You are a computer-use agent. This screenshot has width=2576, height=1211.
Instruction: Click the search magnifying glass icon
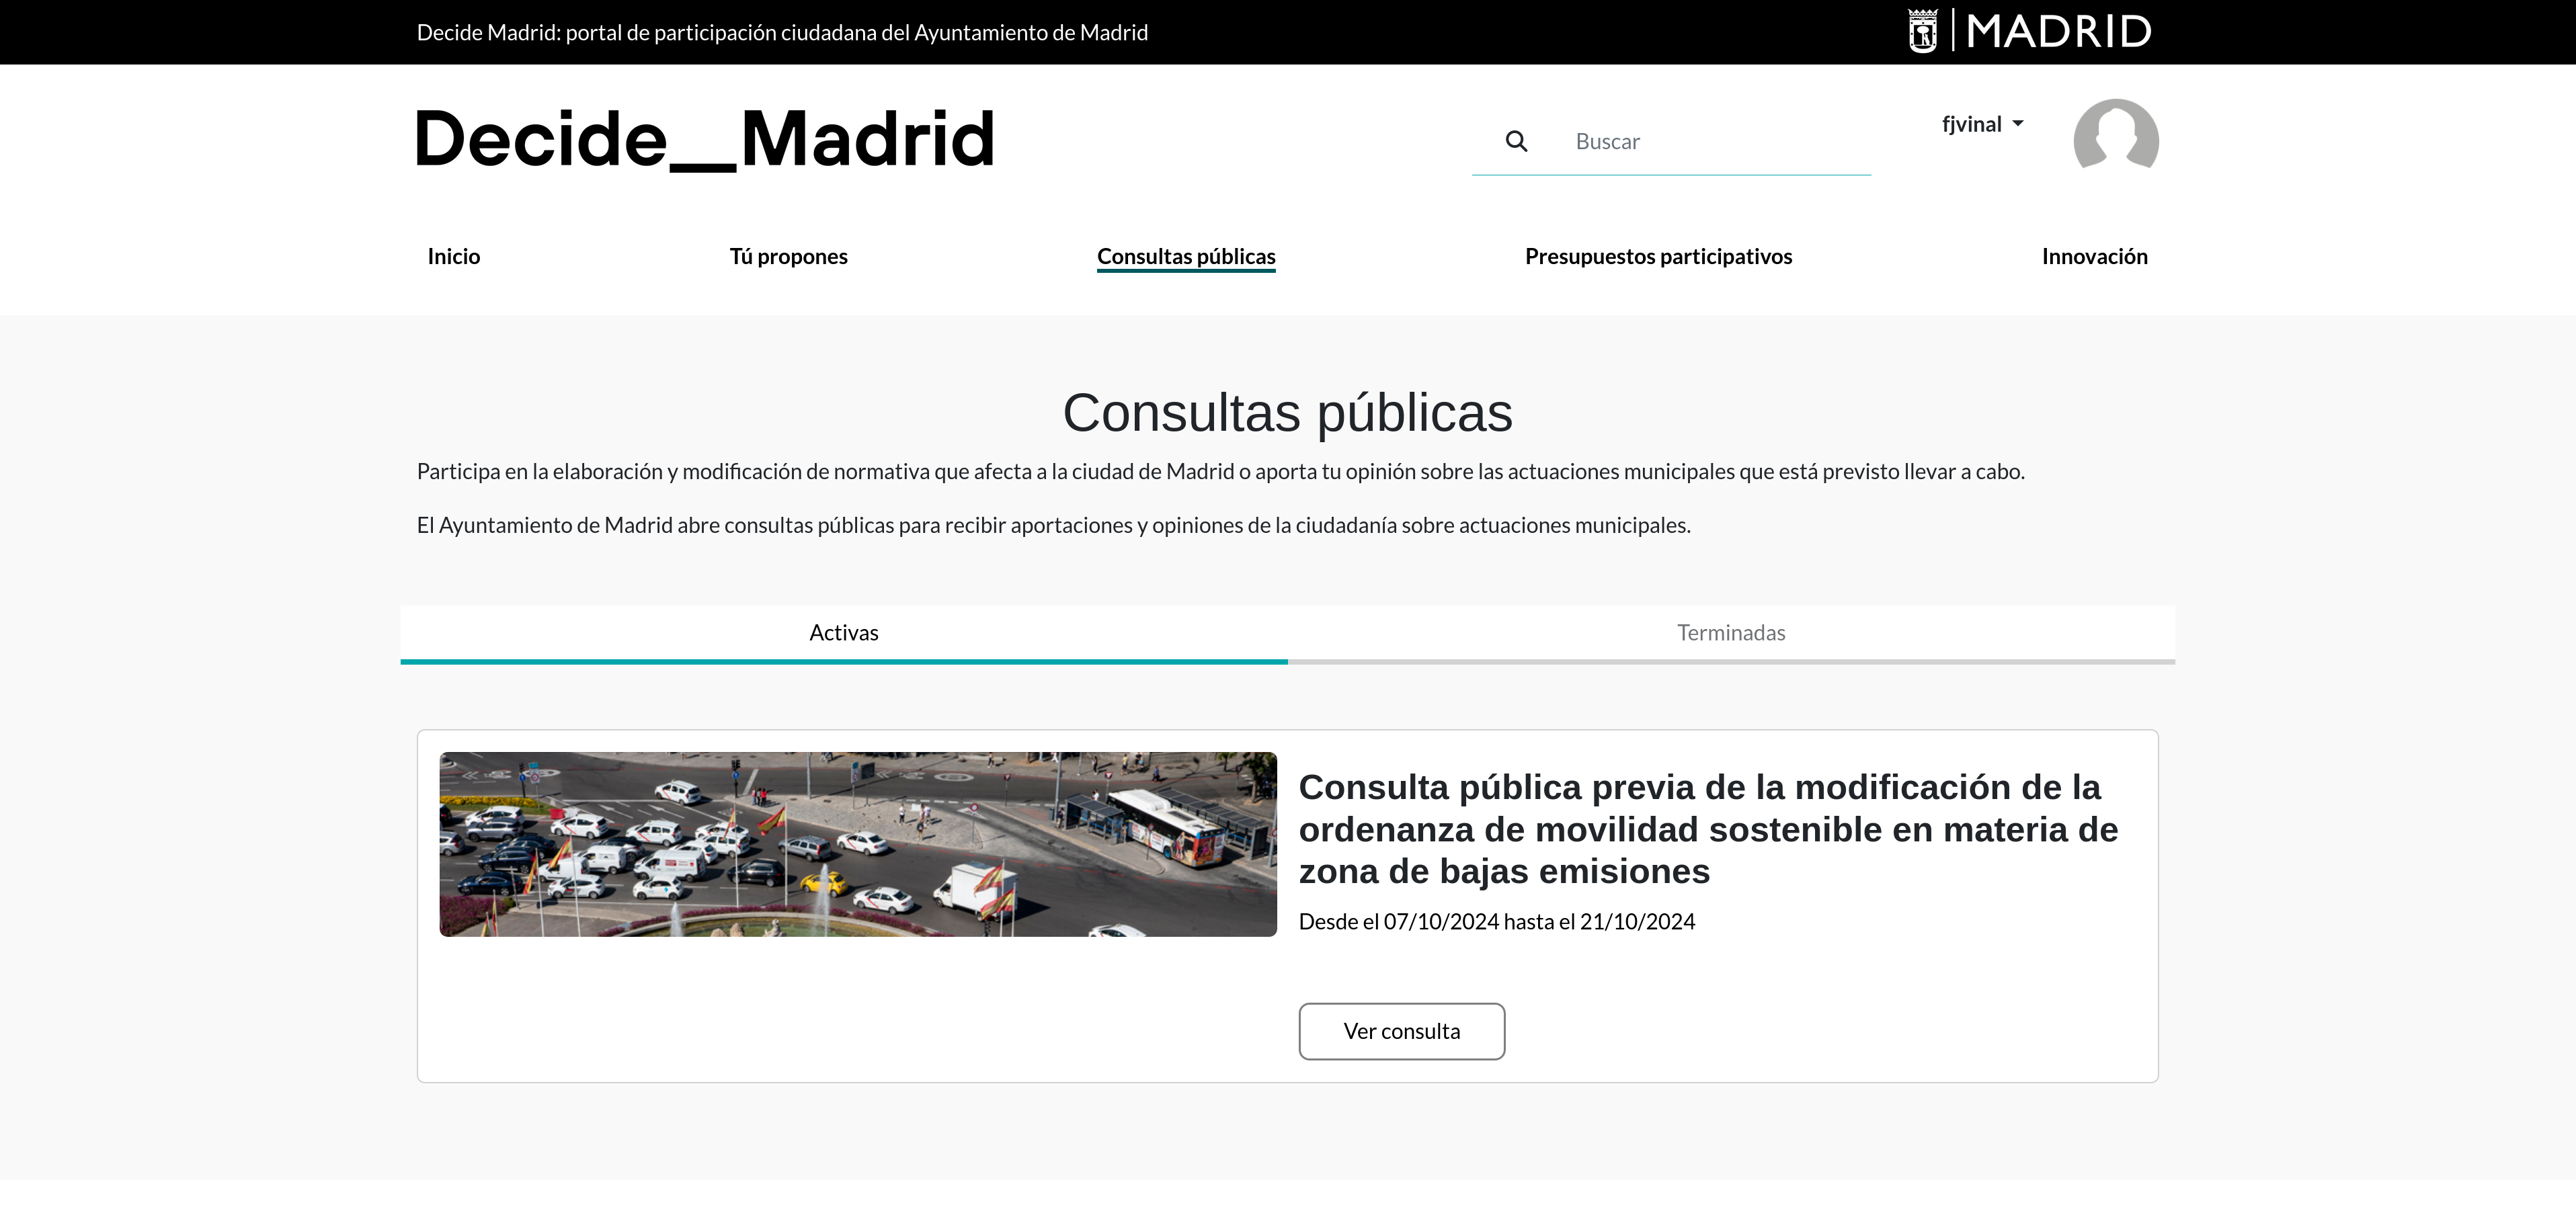tap(1516, 141)
